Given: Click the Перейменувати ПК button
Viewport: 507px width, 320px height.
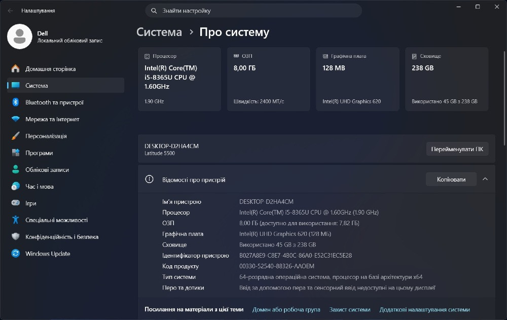Looking at the screenshot, I should (x=457, y=149).
